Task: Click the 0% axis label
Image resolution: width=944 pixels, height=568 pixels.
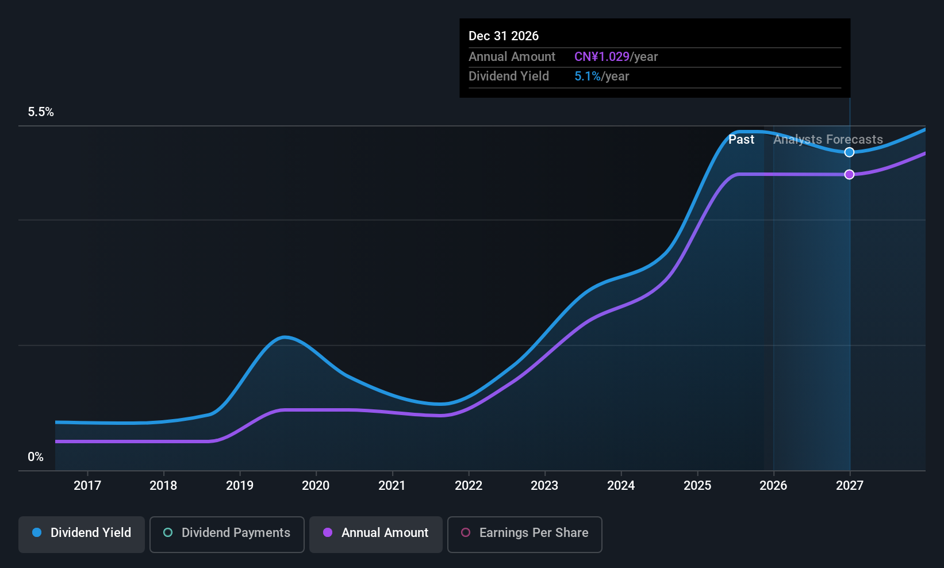Action: coord(36,456)
